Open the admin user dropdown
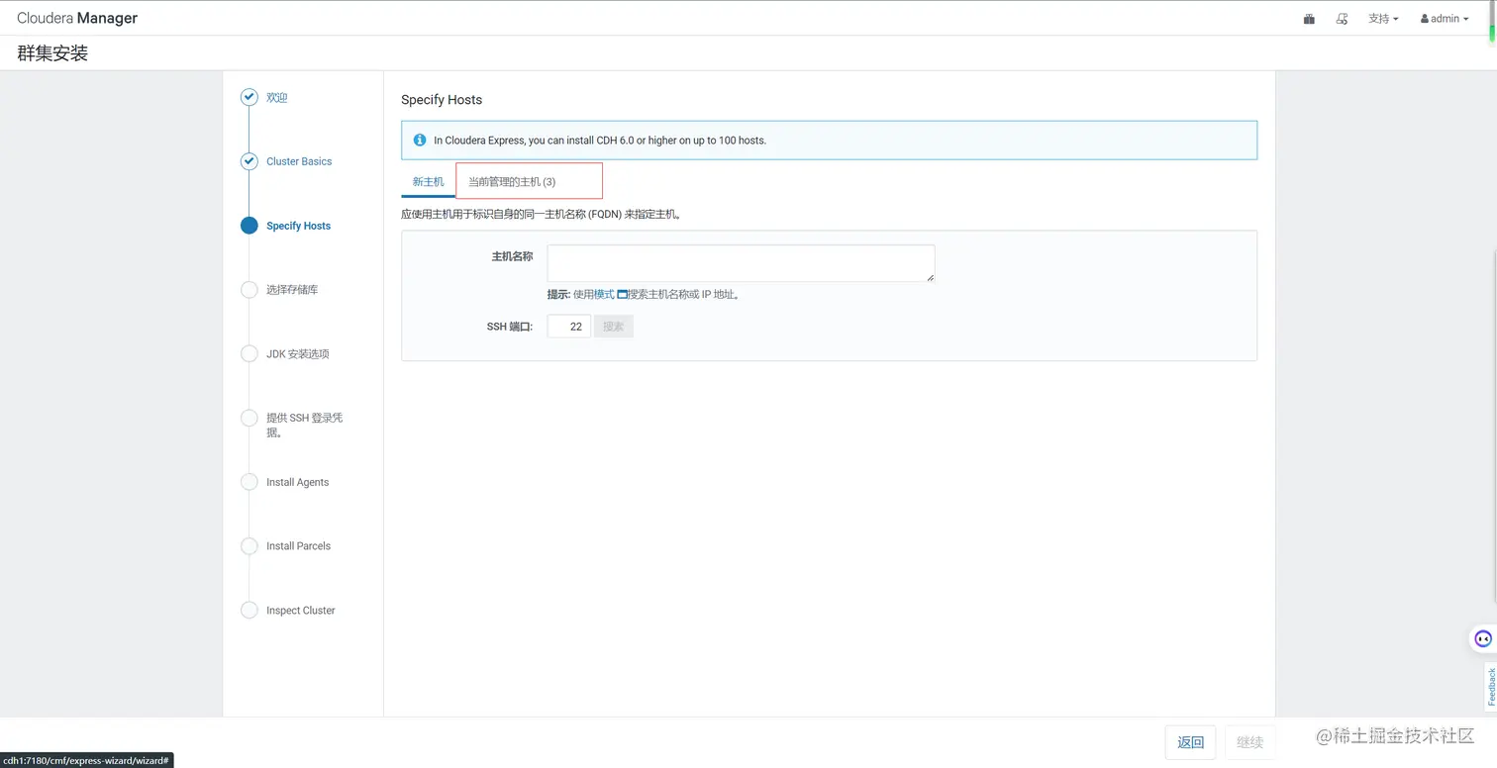Image resolution: width=1497 pixels, height=768 pixels. pyautogui.click(x=1445, y=19)
